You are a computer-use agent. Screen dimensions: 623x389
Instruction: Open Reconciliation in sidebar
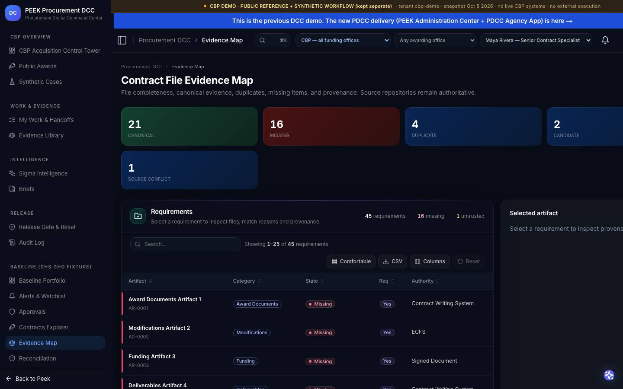55,358
